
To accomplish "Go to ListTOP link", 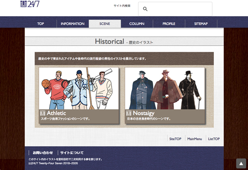I will coord(214,139).
